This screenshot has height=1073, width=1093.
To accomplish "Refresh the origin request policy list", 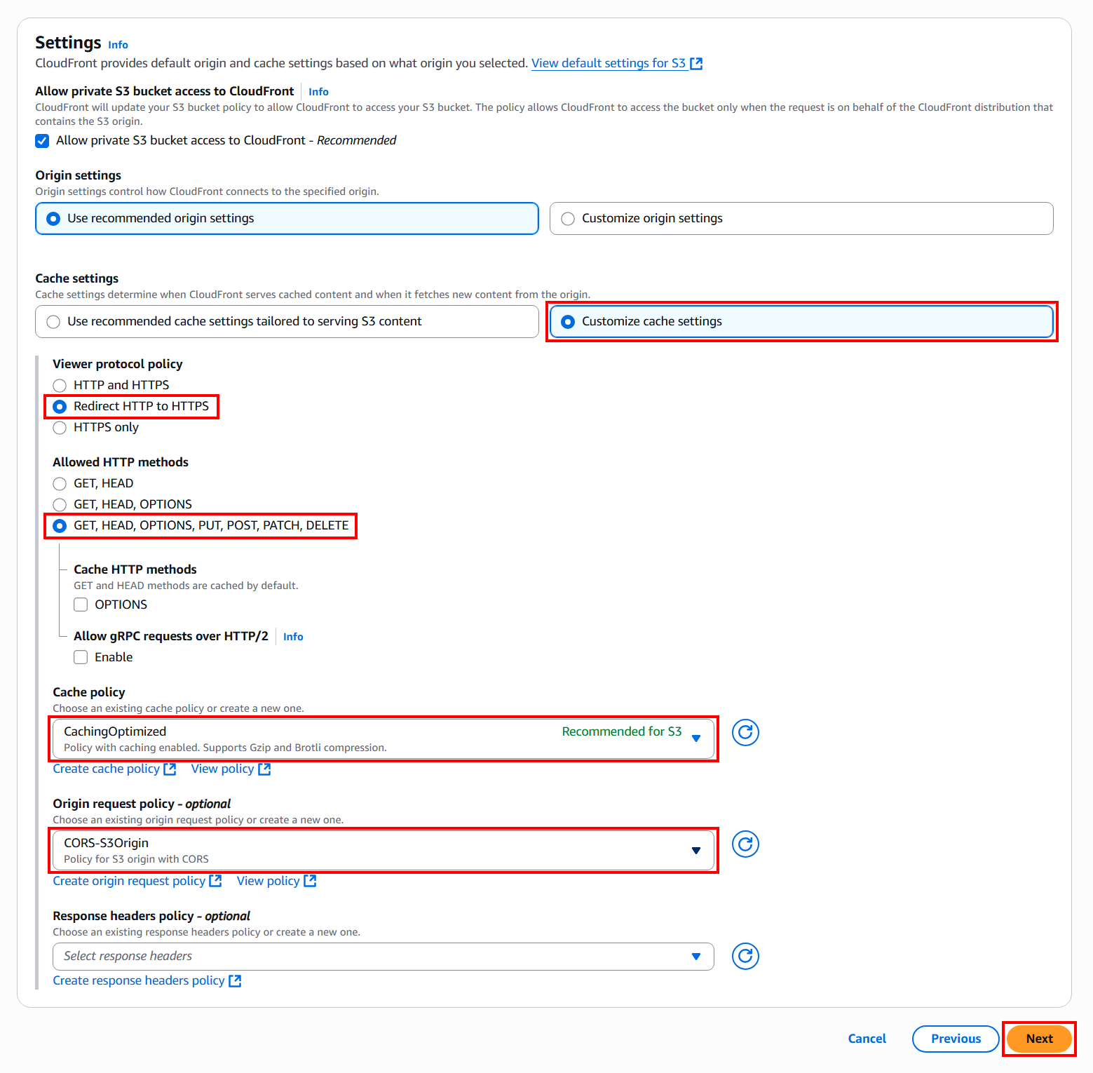I will 745,844.
